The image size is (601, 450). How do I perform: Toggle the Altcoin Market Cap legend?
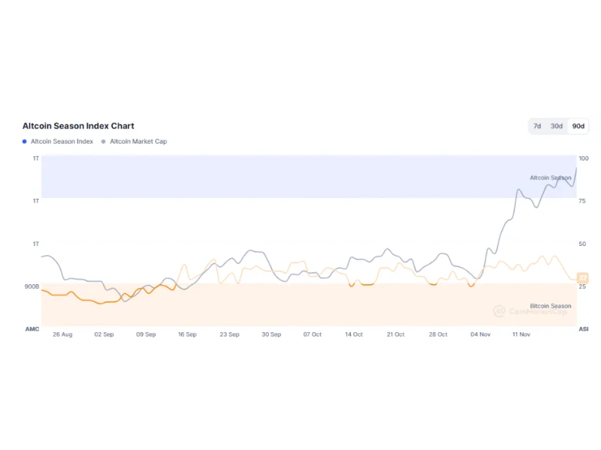click(x=138, y=141)
